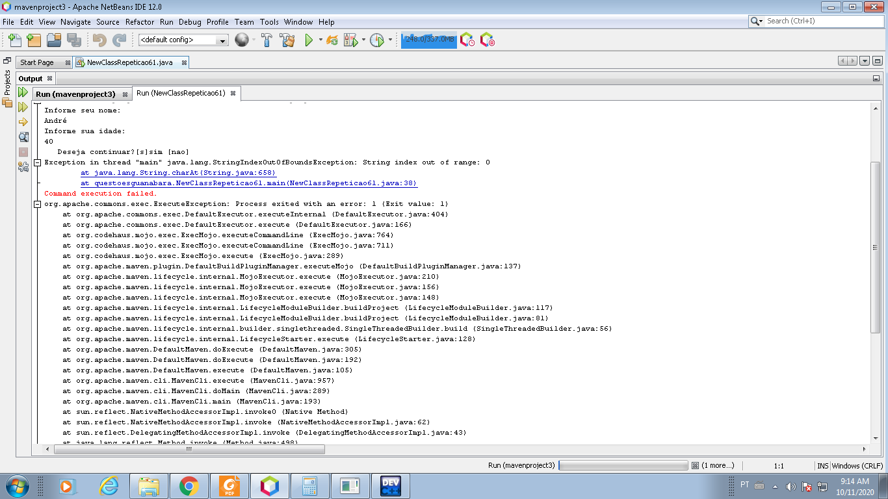Image resolution: width=888 pixels, height=499 pixels.
Task: Run the project with green play icon
Action: click(309, 40)
